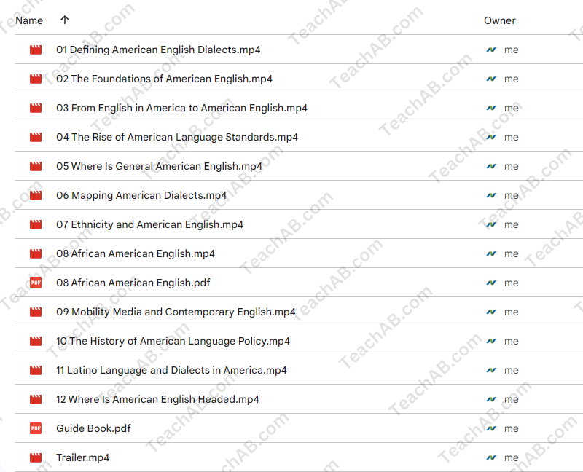This screenshot has height=472, width=583.
Task: Click owner 'me' in 06 Mapping American Dialects row
Action: click(512, 195)
